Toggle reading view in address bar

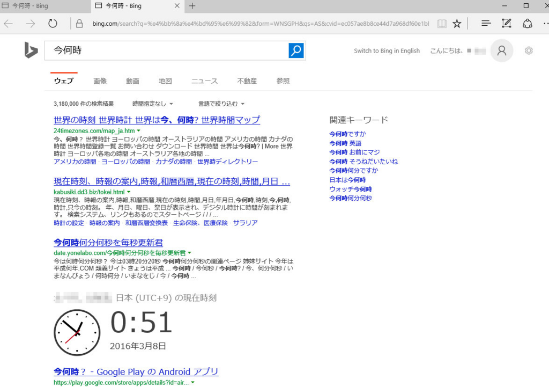click(441, 24)
